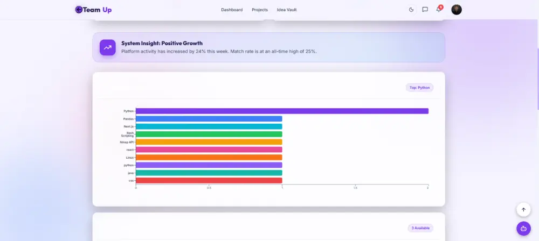
Task: Click the pink react bar
Action: tap(209, 150)
